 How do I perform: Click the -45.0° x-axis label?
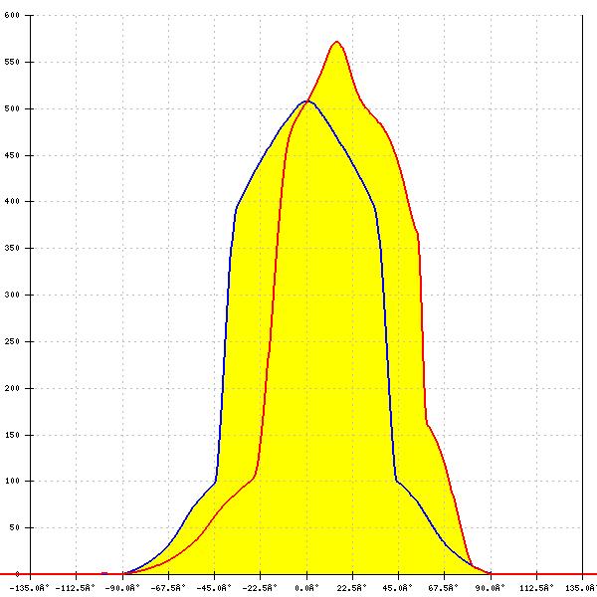pos(214,588)
